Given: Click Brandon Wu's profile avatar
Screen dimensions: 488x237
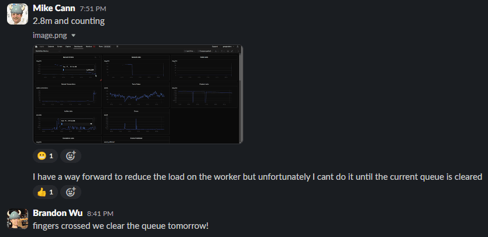Looking at the screenshot, I should tap(18, 218).
